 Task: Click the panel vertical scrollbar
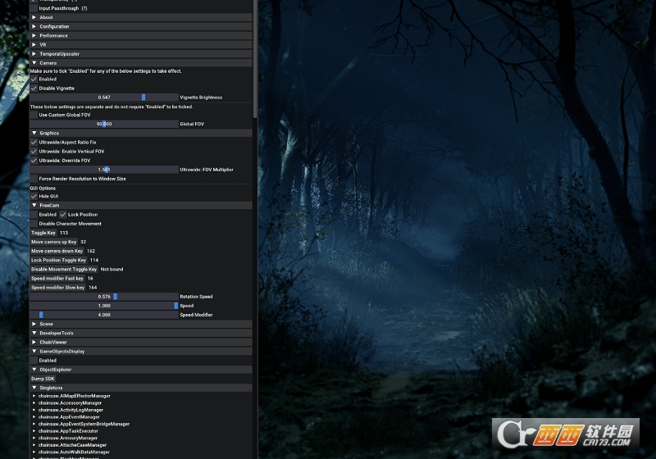point(255,58)
